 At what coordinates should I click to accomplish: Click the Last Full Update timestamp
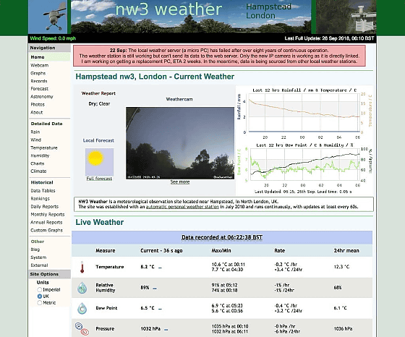pyautogui.click(x=329, y=38)
